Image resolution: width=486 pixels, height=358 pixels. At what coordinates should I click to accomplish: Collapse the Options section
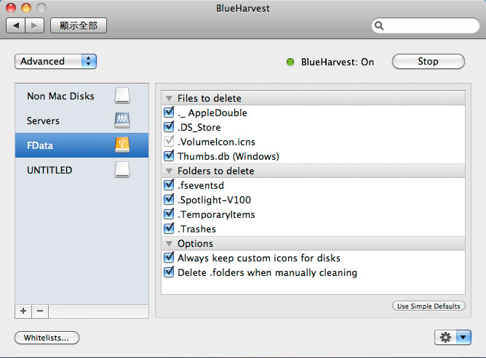coord(169,243)
